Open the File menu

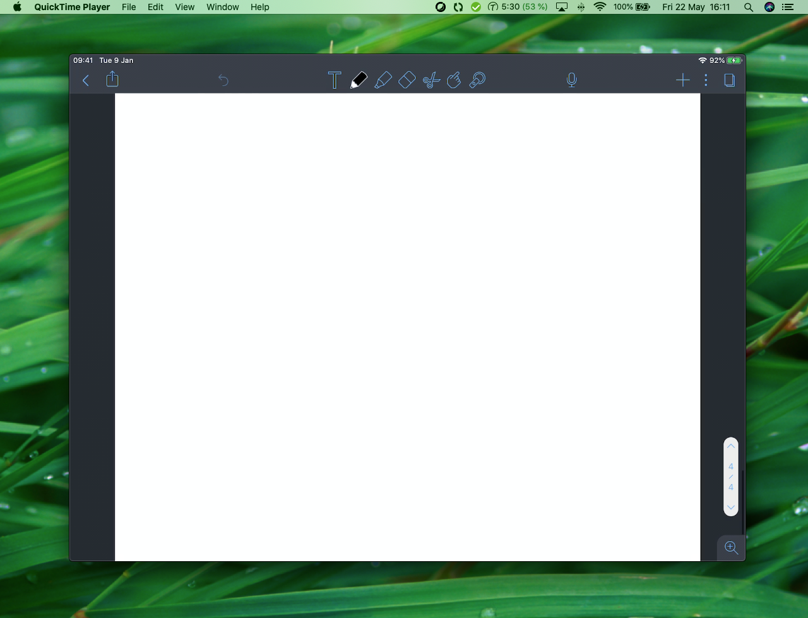(129, 7)
